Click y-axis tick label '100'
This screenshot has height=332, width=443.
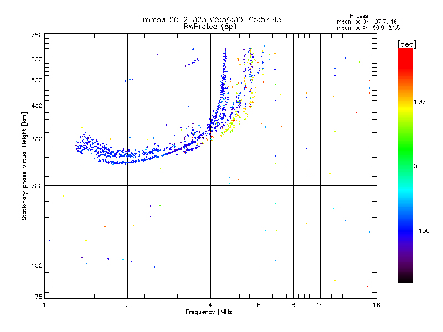37,266
